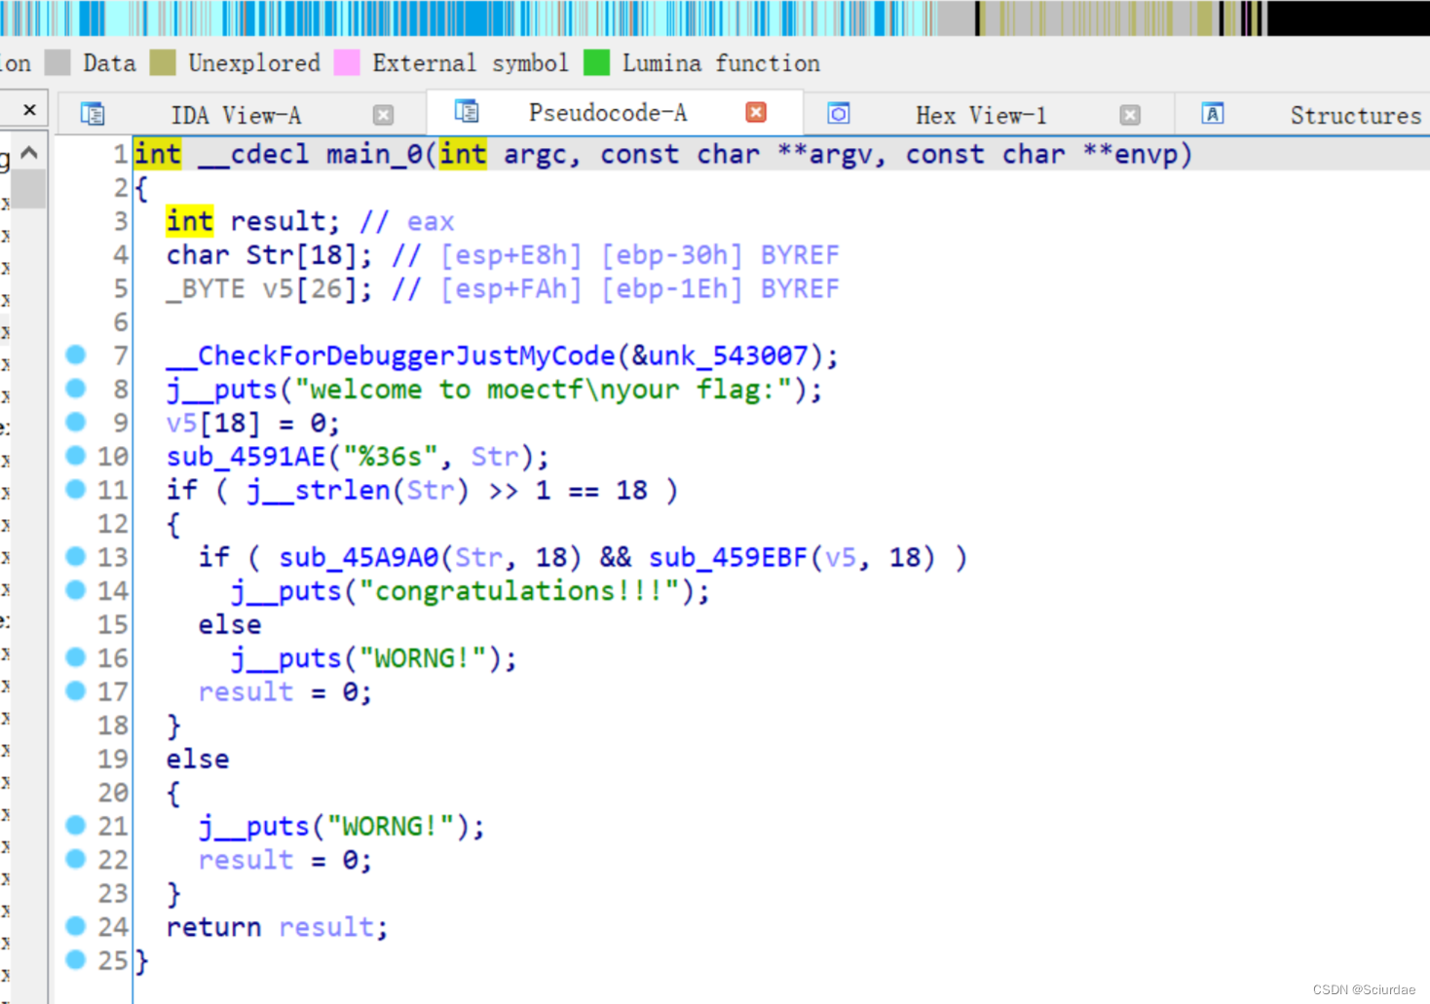Image resolution: width=1430 pixels, height=1004 pixels.
Task: Switch to the IDA View-A tab
Action: point(236,113)
